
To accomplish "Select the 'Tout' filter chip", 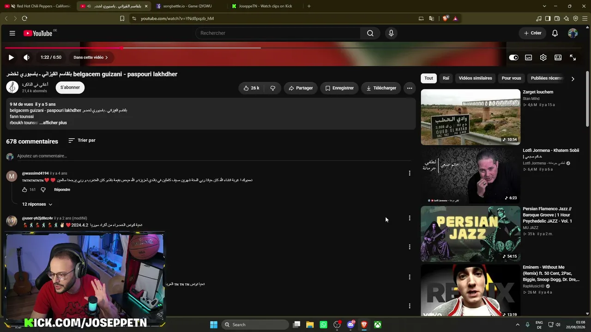I will (429, 78).
